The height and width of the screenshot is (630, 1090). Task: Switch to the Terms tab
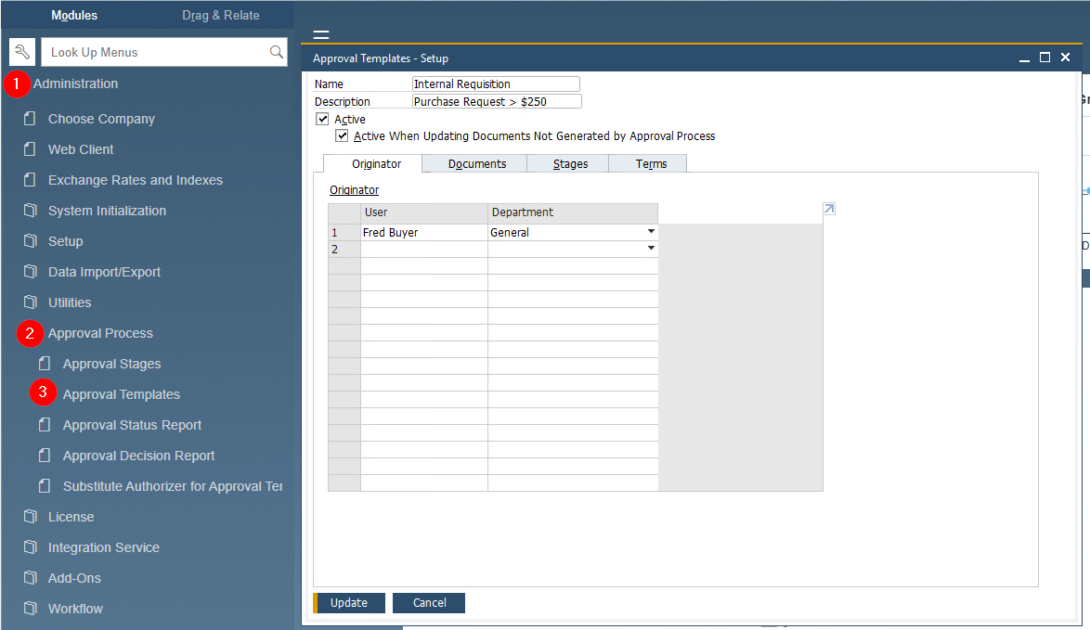(649, 164)
